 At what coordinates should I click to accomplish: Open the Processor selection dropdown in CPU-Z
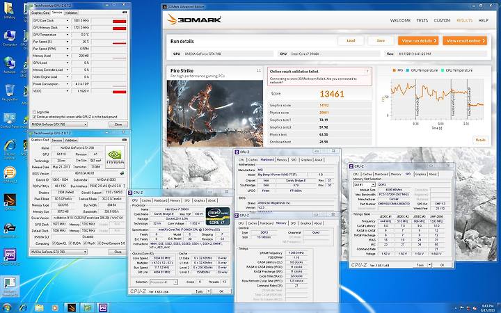pos(164,282)
